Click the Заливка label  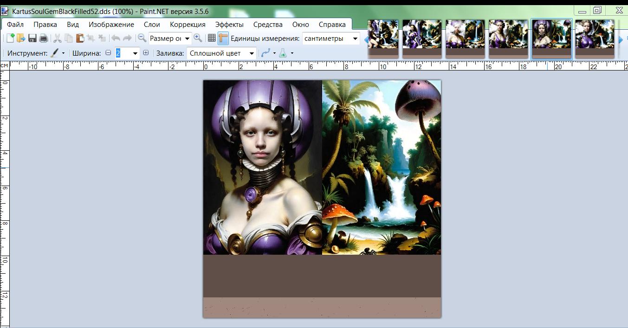coord(170,53)
